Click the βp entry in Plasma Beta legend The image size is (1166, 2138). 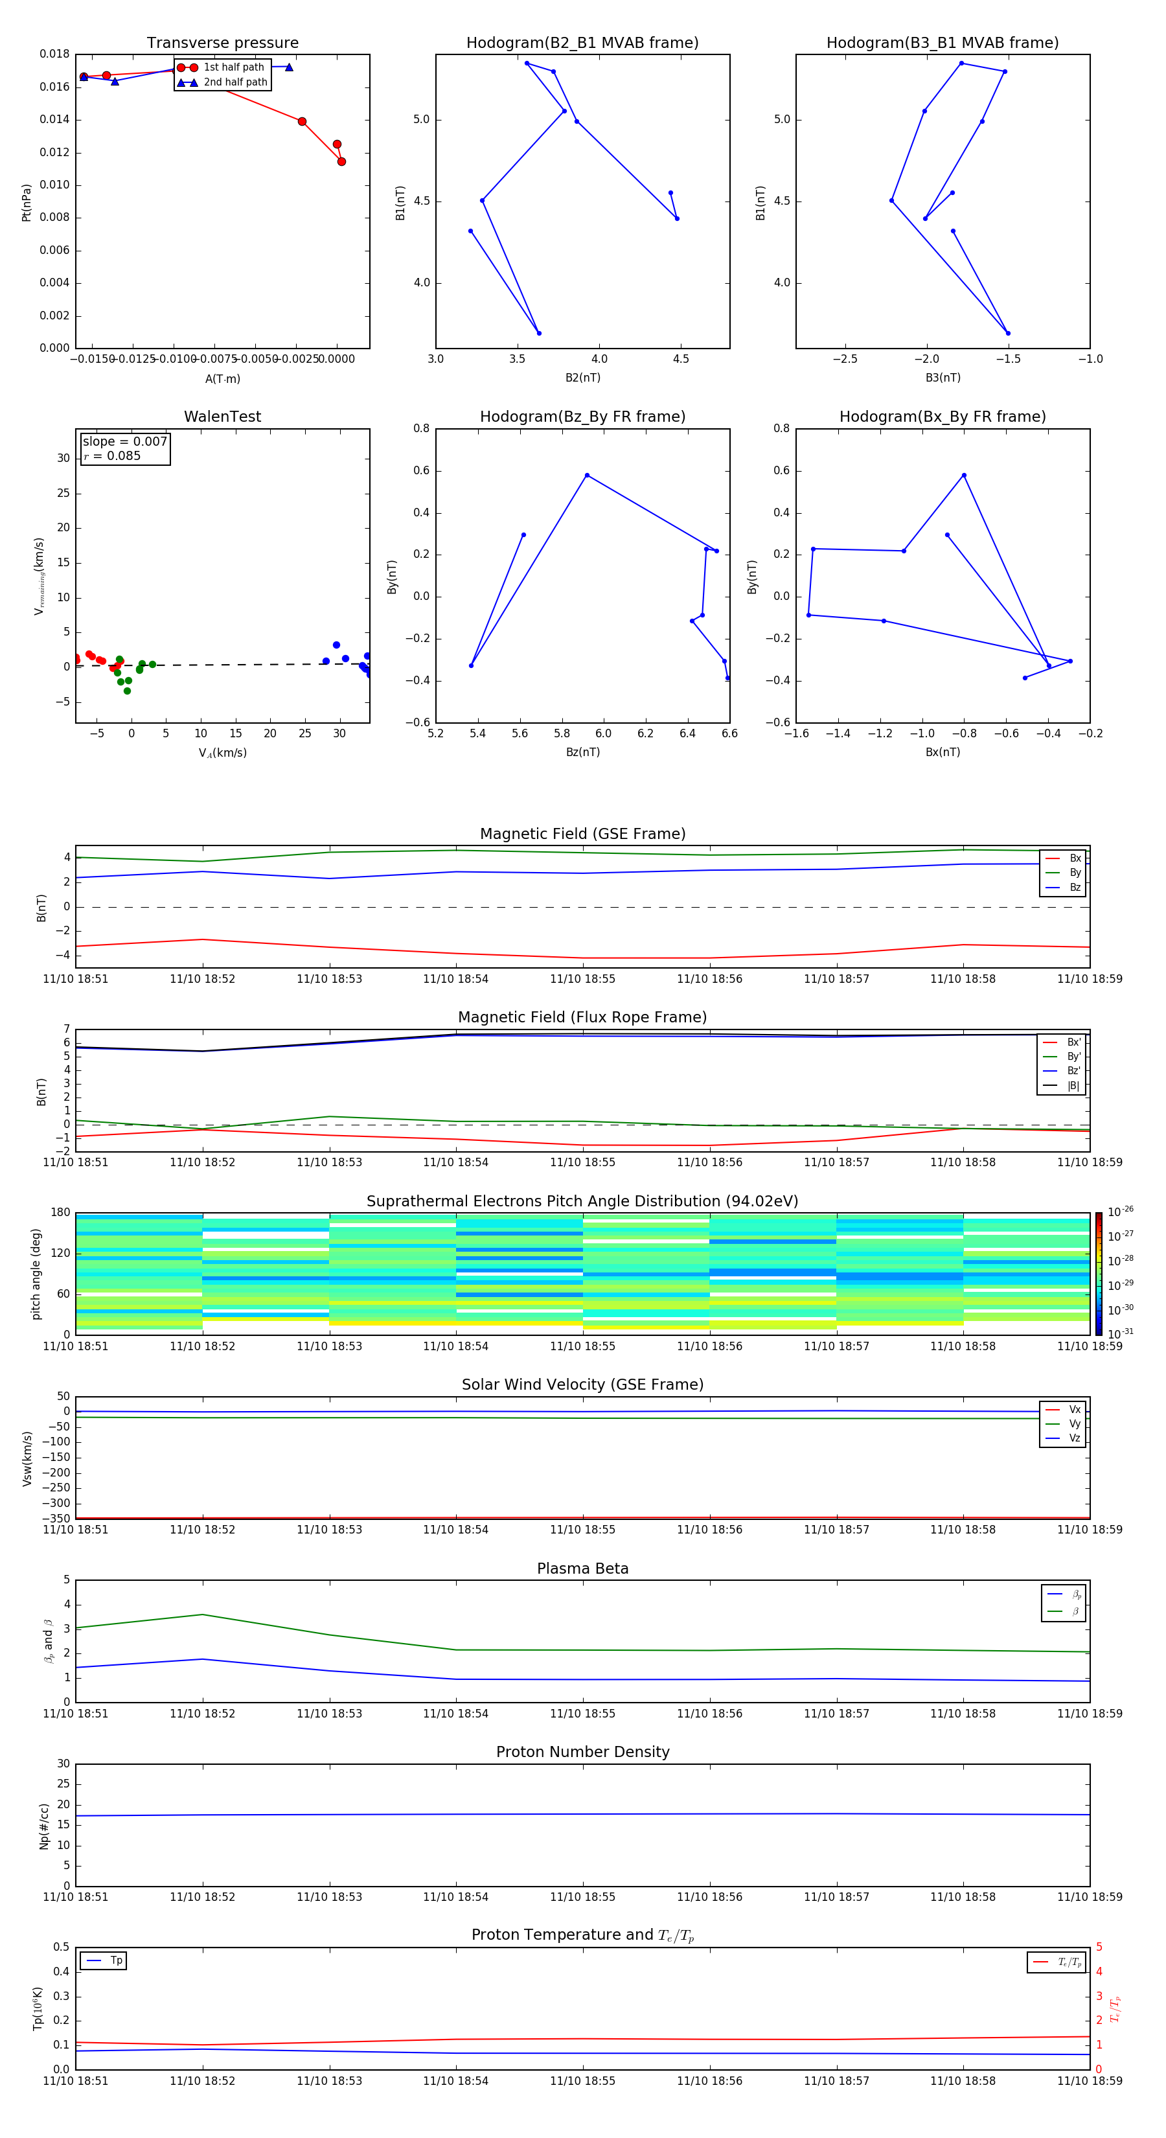[1064, 1595]
